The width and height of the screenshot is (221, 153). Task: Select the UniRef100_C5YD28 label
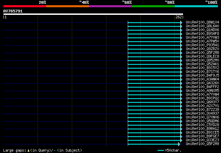coord(202,125)
